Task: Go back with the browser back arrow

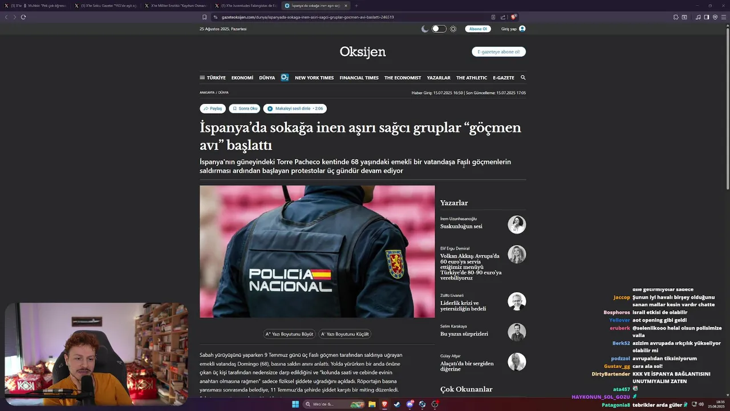Action: 6,17
